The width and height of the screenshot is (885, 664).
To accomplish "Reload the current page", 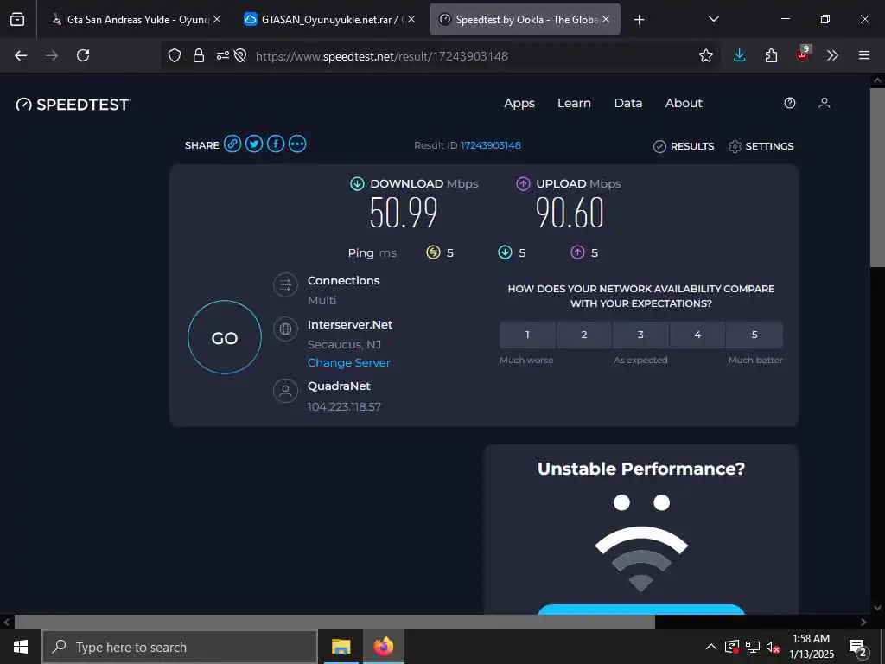I will tap(83, 55).
